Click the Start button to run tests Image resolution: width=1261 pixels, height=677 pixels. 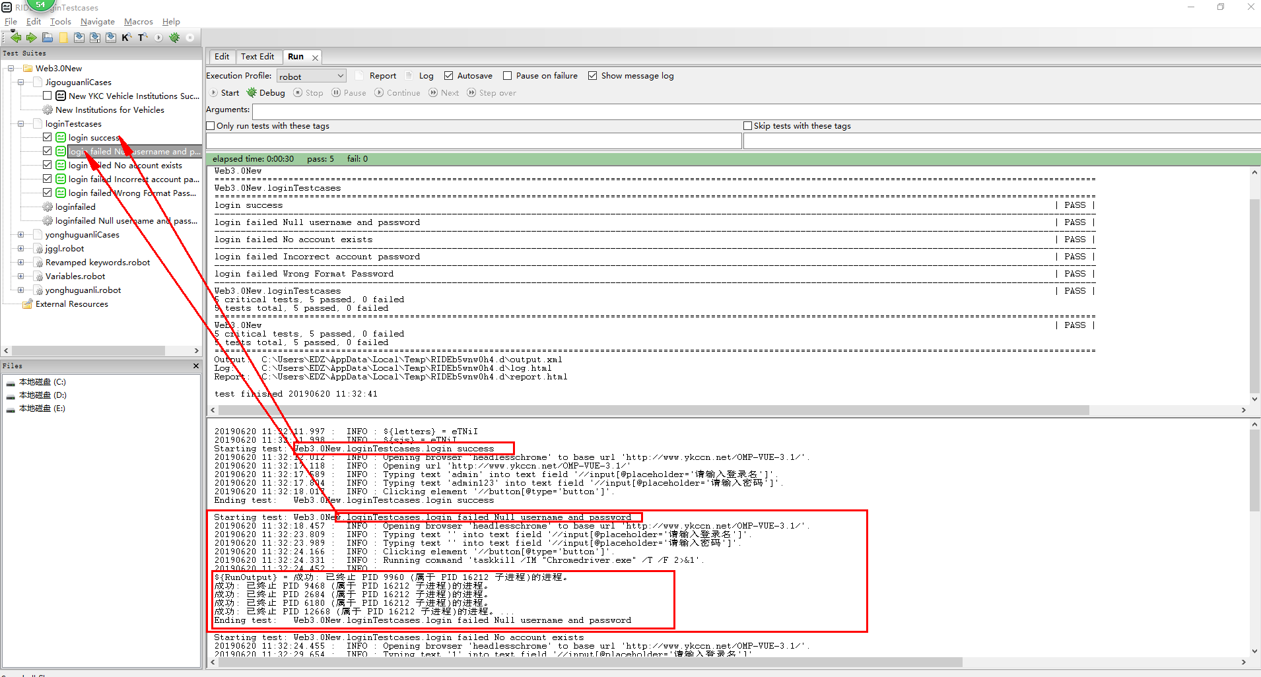coord(224,92)
